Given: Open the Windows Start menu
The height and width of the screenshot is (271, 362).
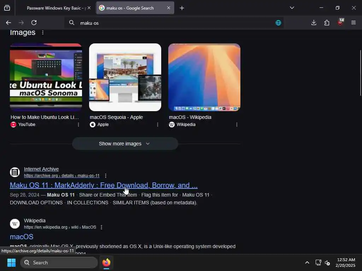Looking at the screenshot, I should [11, 263].
